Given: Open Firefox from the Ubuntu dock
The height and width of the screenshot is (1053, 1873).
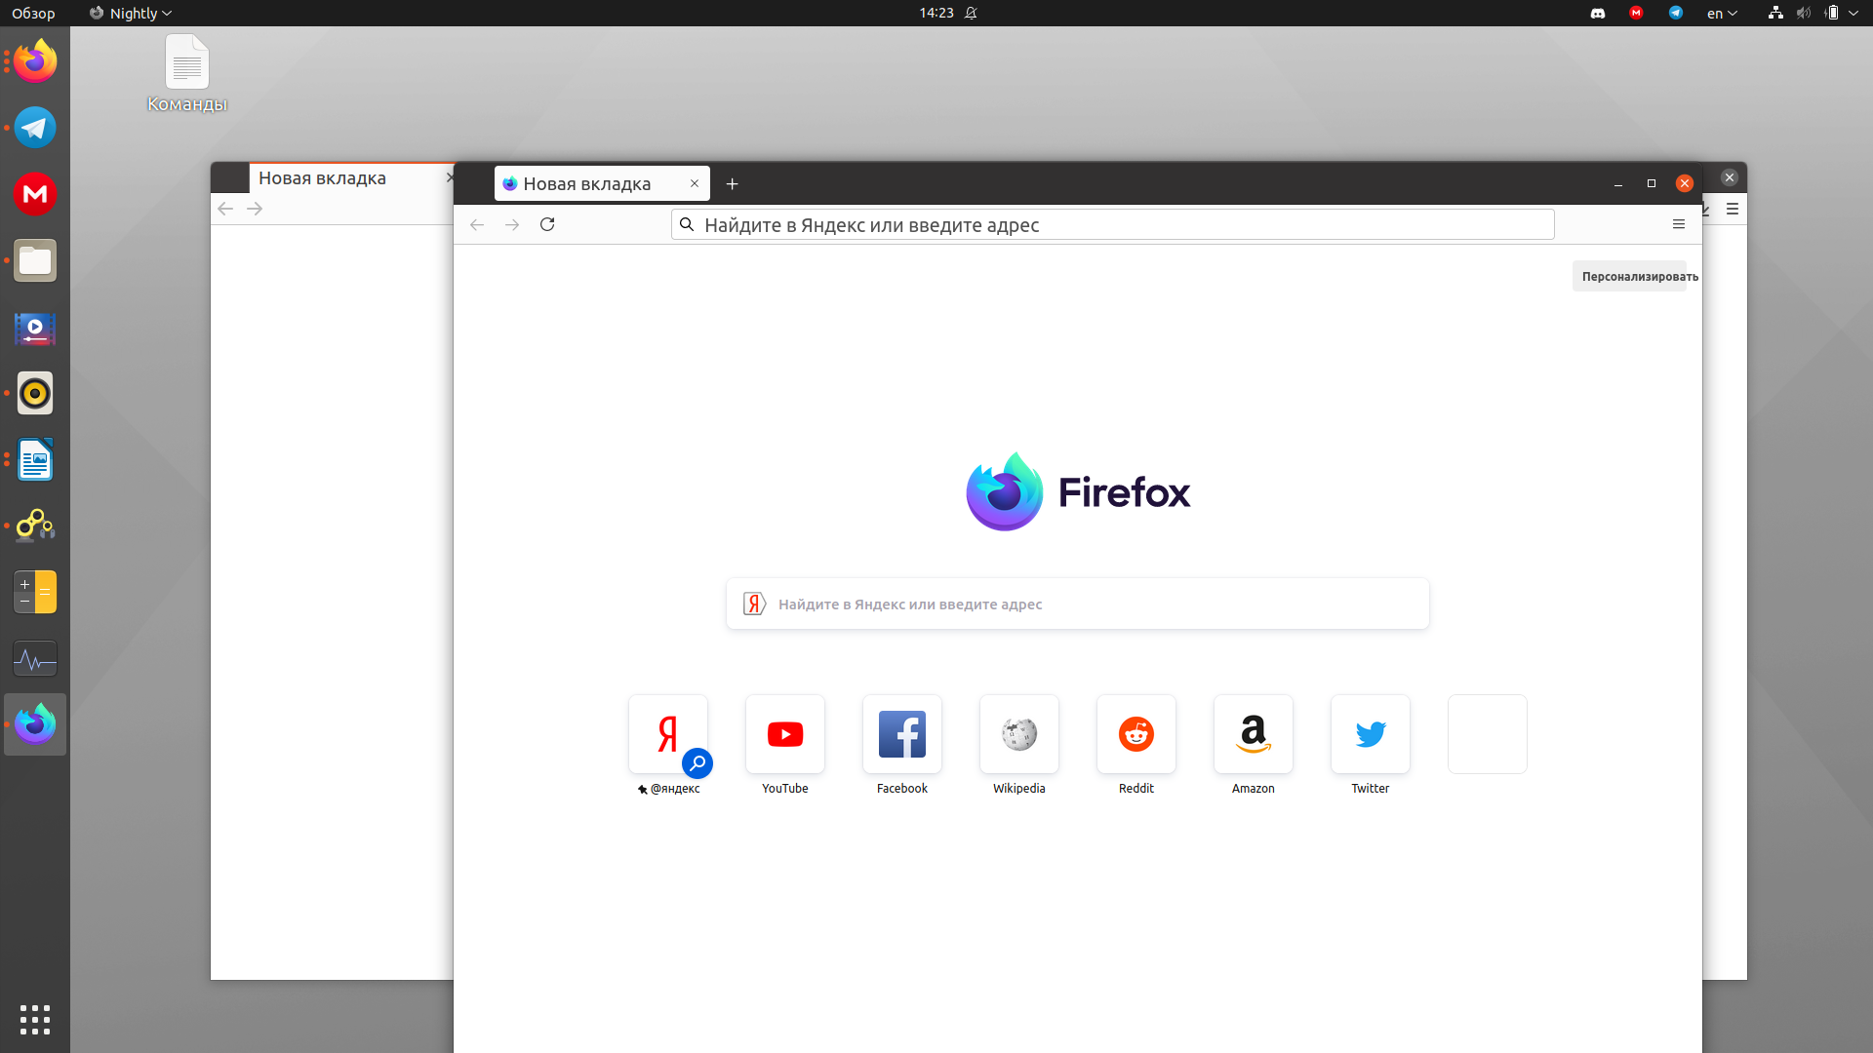Looking at the screenshot, I should click(x=35, y=61).
